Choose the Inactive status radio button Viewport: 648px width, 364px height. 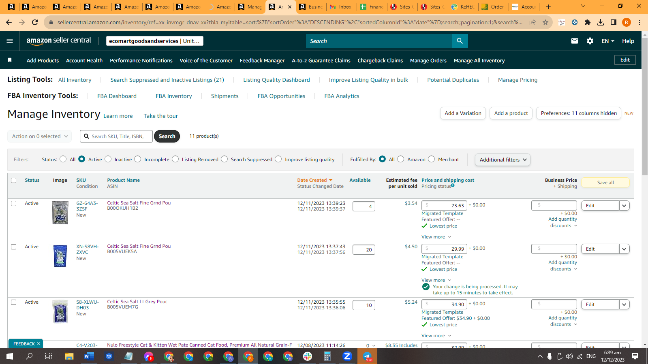click(108, 159)
